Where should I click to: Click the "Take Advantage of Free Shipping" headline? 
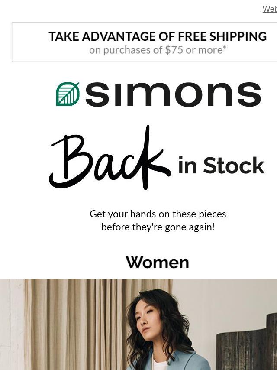[x=158, y=36]
